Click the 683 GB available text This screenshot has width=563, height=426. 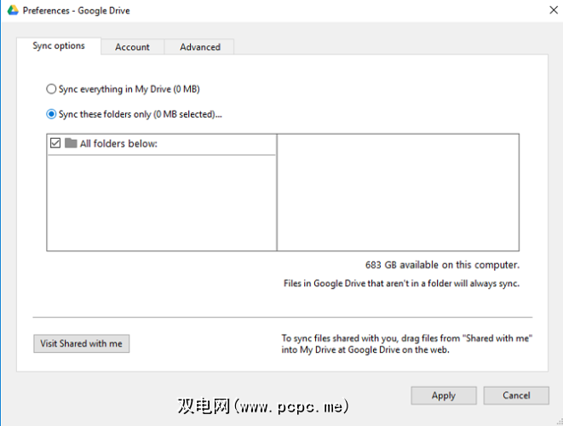tap(442, 265)
